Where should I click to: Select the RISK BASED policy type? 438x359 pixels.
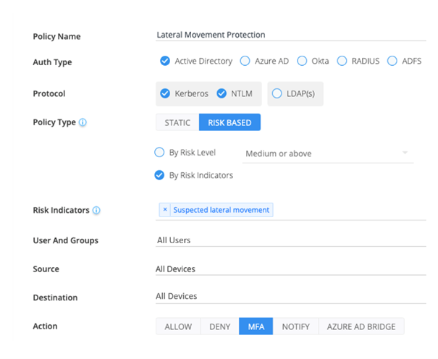pyautogui.click(x=229, y=123)
